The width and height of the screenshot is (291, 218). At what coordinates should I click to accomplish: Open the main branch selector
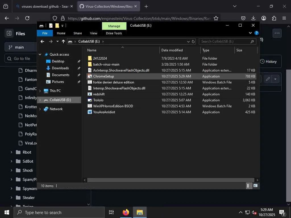21,47
